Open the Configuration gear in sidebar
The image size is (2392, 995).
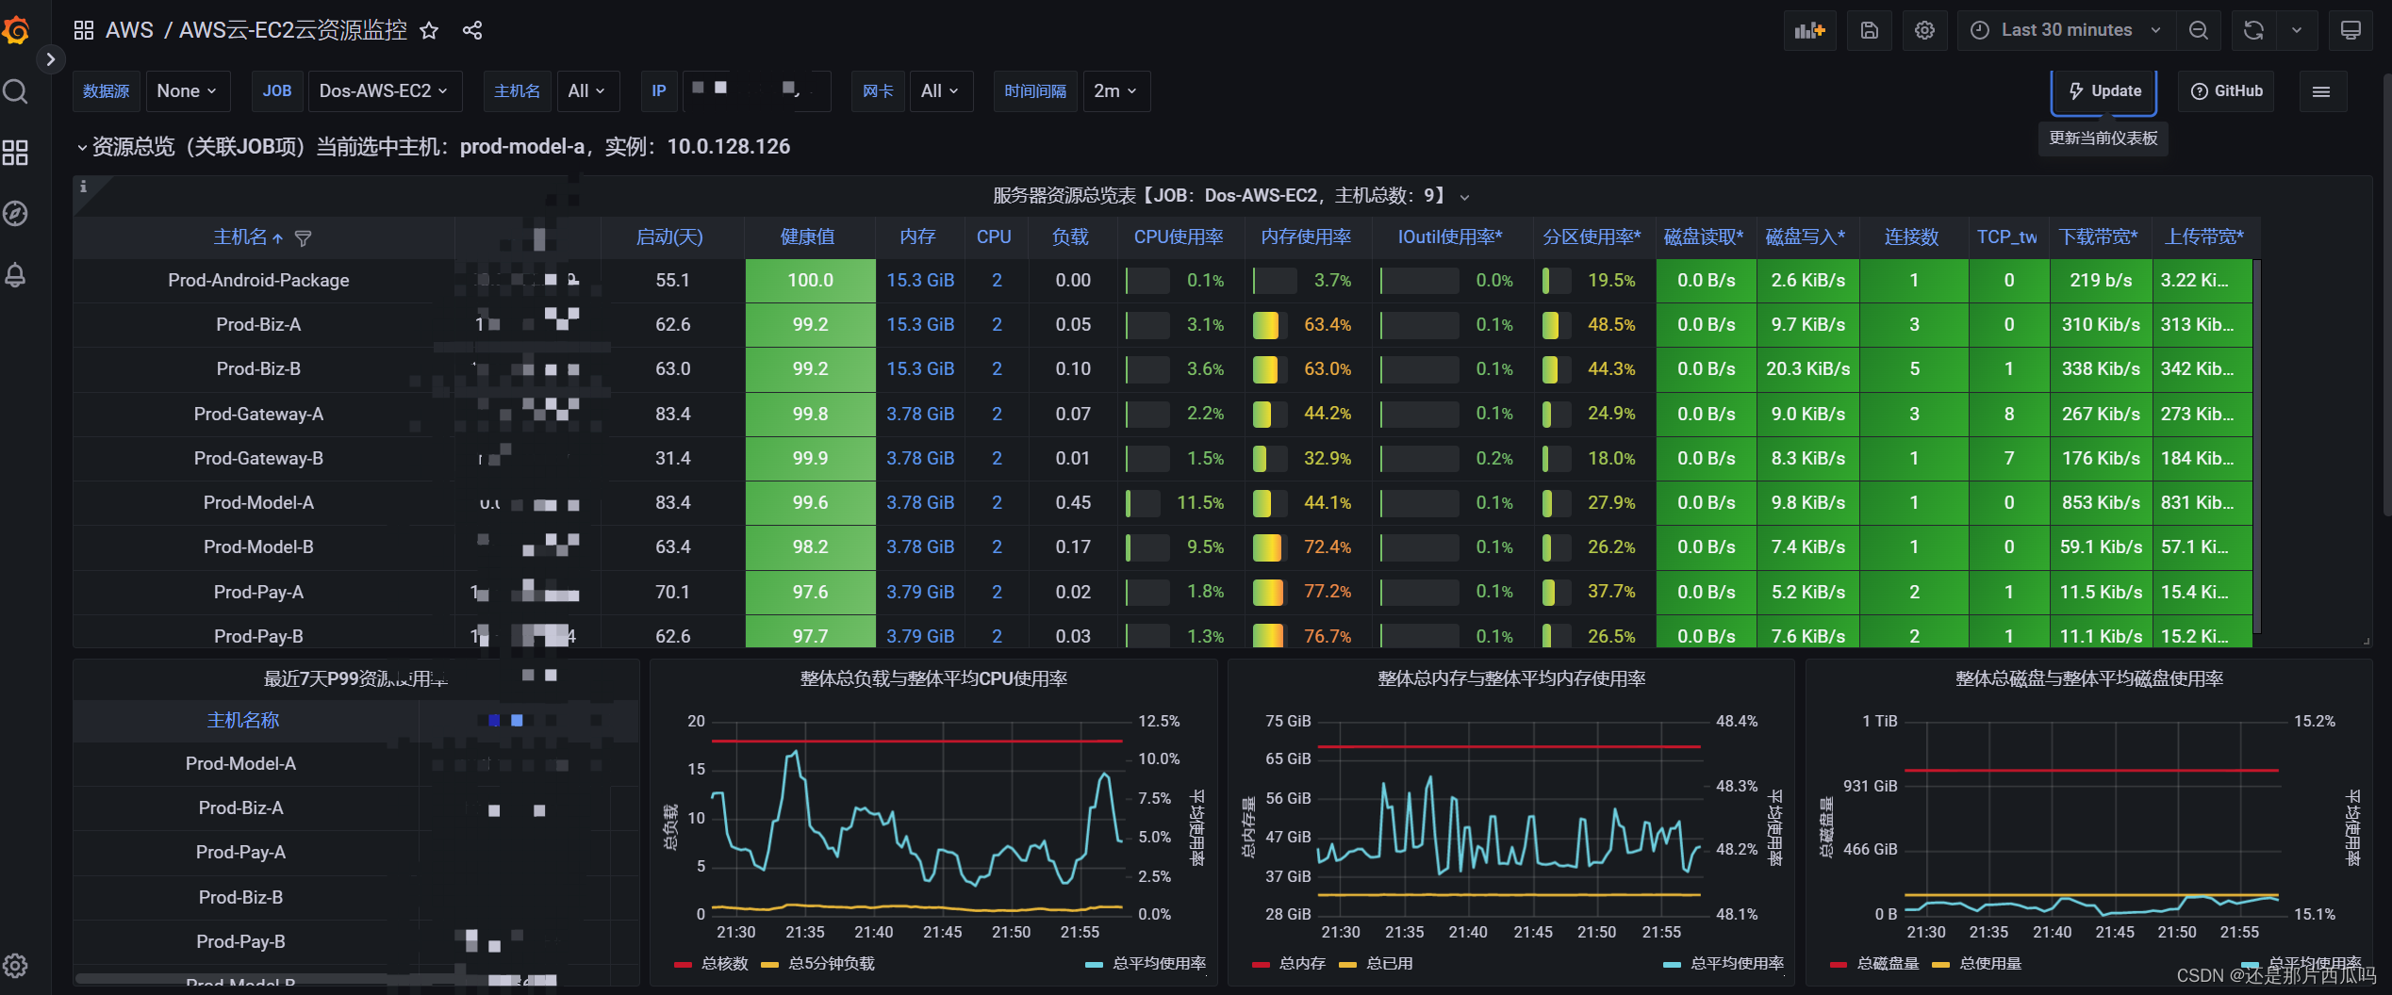[x=16, y=966]
